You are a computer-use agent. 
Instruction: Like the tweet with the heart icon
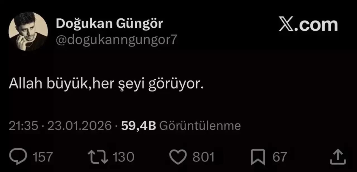(x=178, y=157)
